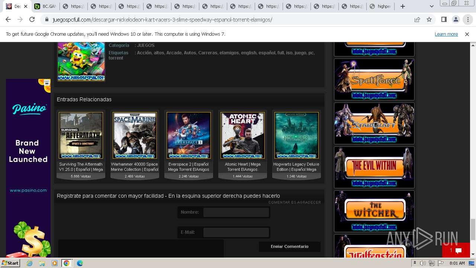Open The Evil Within sidebar banner
This screenshot has width=476, height=268.
[x=374, y=167]
